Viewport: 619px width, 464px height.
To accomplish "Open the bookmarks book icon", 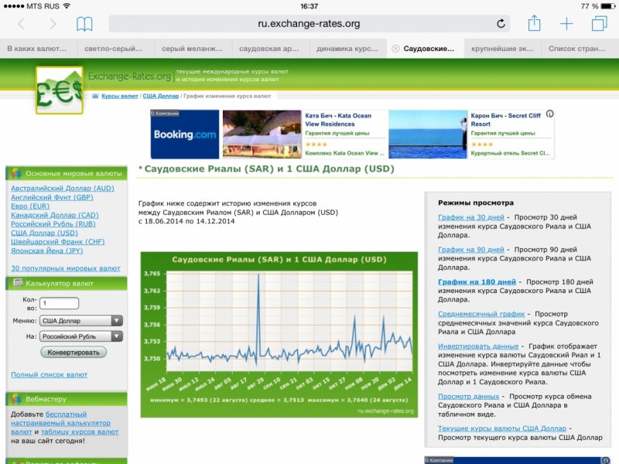I will click(84, 24).
